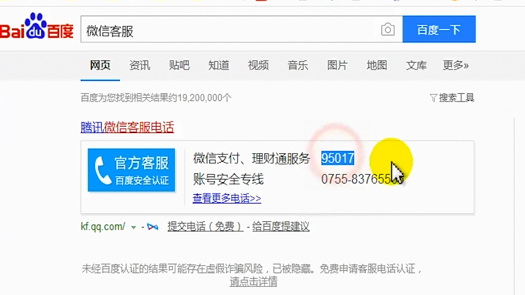Open 请点击详情 link
This screenshot has height=295, width=525.
pyautogui.click(x=254, y=282)
